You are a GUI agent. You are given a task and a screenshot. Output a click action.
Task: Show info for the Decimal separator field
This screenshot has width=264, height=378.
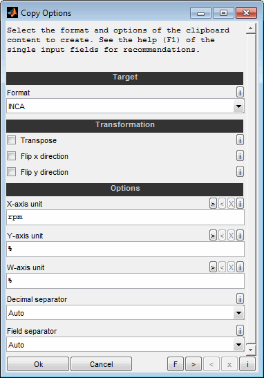[x=240, y=299]
